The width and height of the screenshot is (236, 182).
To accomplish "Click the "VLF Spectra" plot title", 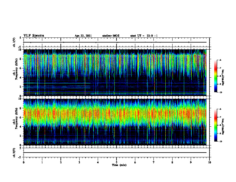I will 34,35.
